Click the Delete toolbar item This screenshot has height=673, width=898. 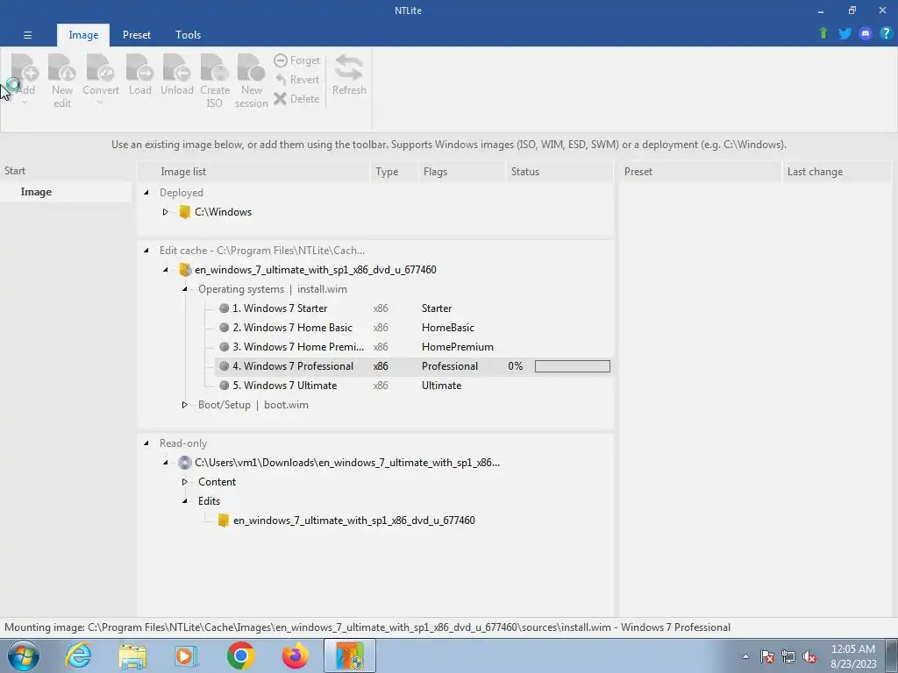(297, 98)
